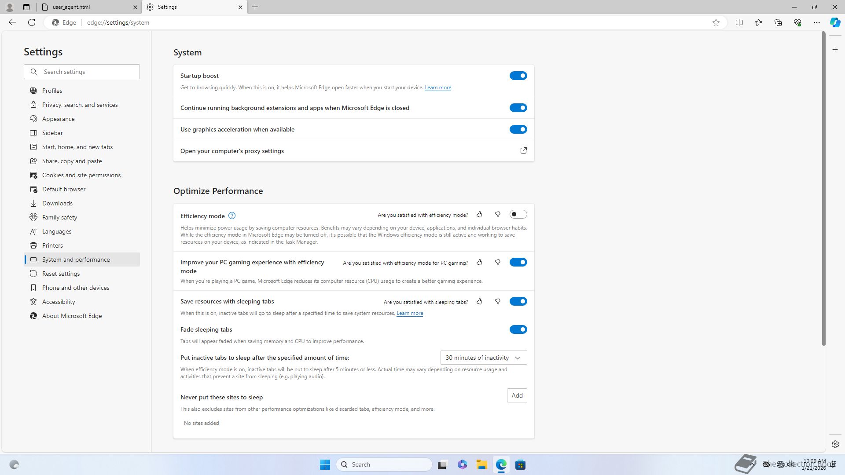
Task: Select Privacy, search, and services
Action: point(80,105)
